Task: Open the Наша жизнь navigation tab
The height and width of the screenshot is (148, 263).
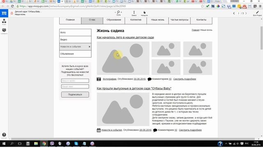Action: (158, 20)
